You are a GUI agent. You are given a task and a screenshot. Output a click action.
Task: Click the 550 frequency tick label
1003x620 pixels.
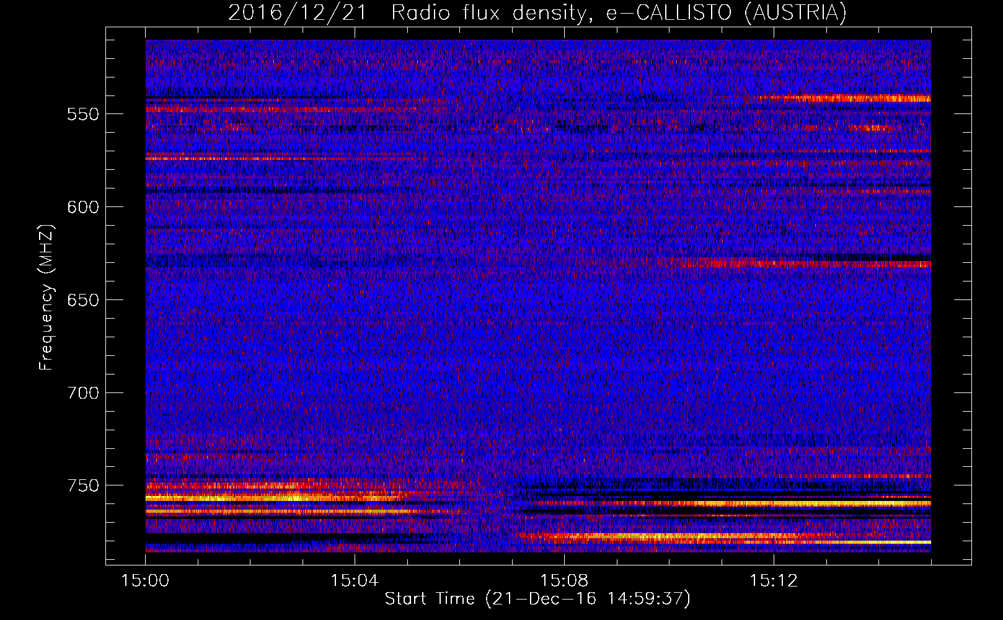pyautogui.click(x=83, y=114)
